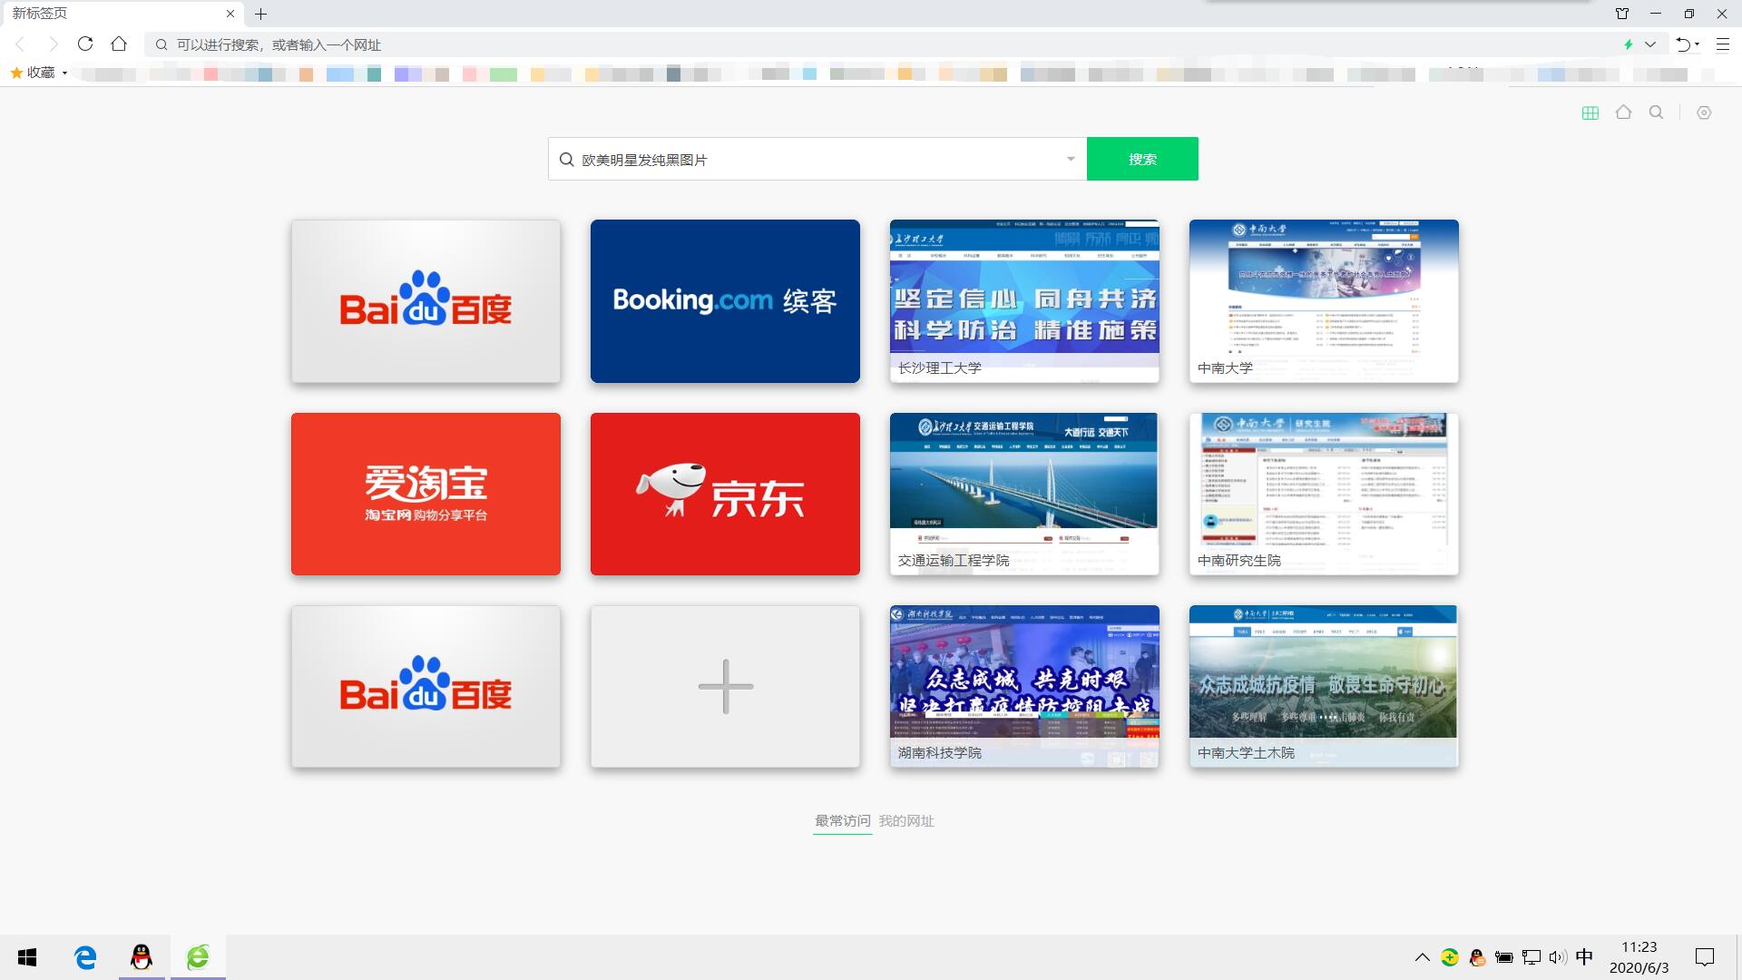Go back with the browser back arrow
The width and height of the screenshot is (1742, 980).
pyautogui.click(x=20, y=44)
